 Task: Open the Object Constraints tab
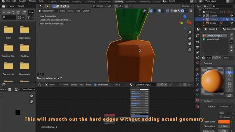(x=198, y=90)
